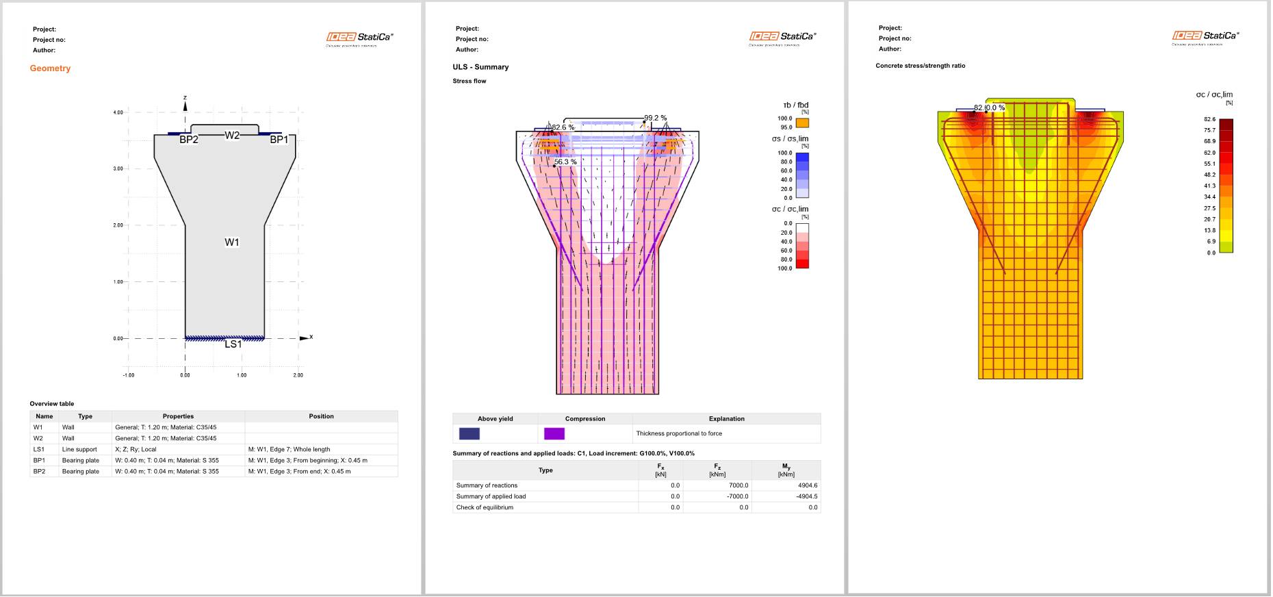
Task: Select the Summary of reactions table row
Action: (x=636, y=485)
